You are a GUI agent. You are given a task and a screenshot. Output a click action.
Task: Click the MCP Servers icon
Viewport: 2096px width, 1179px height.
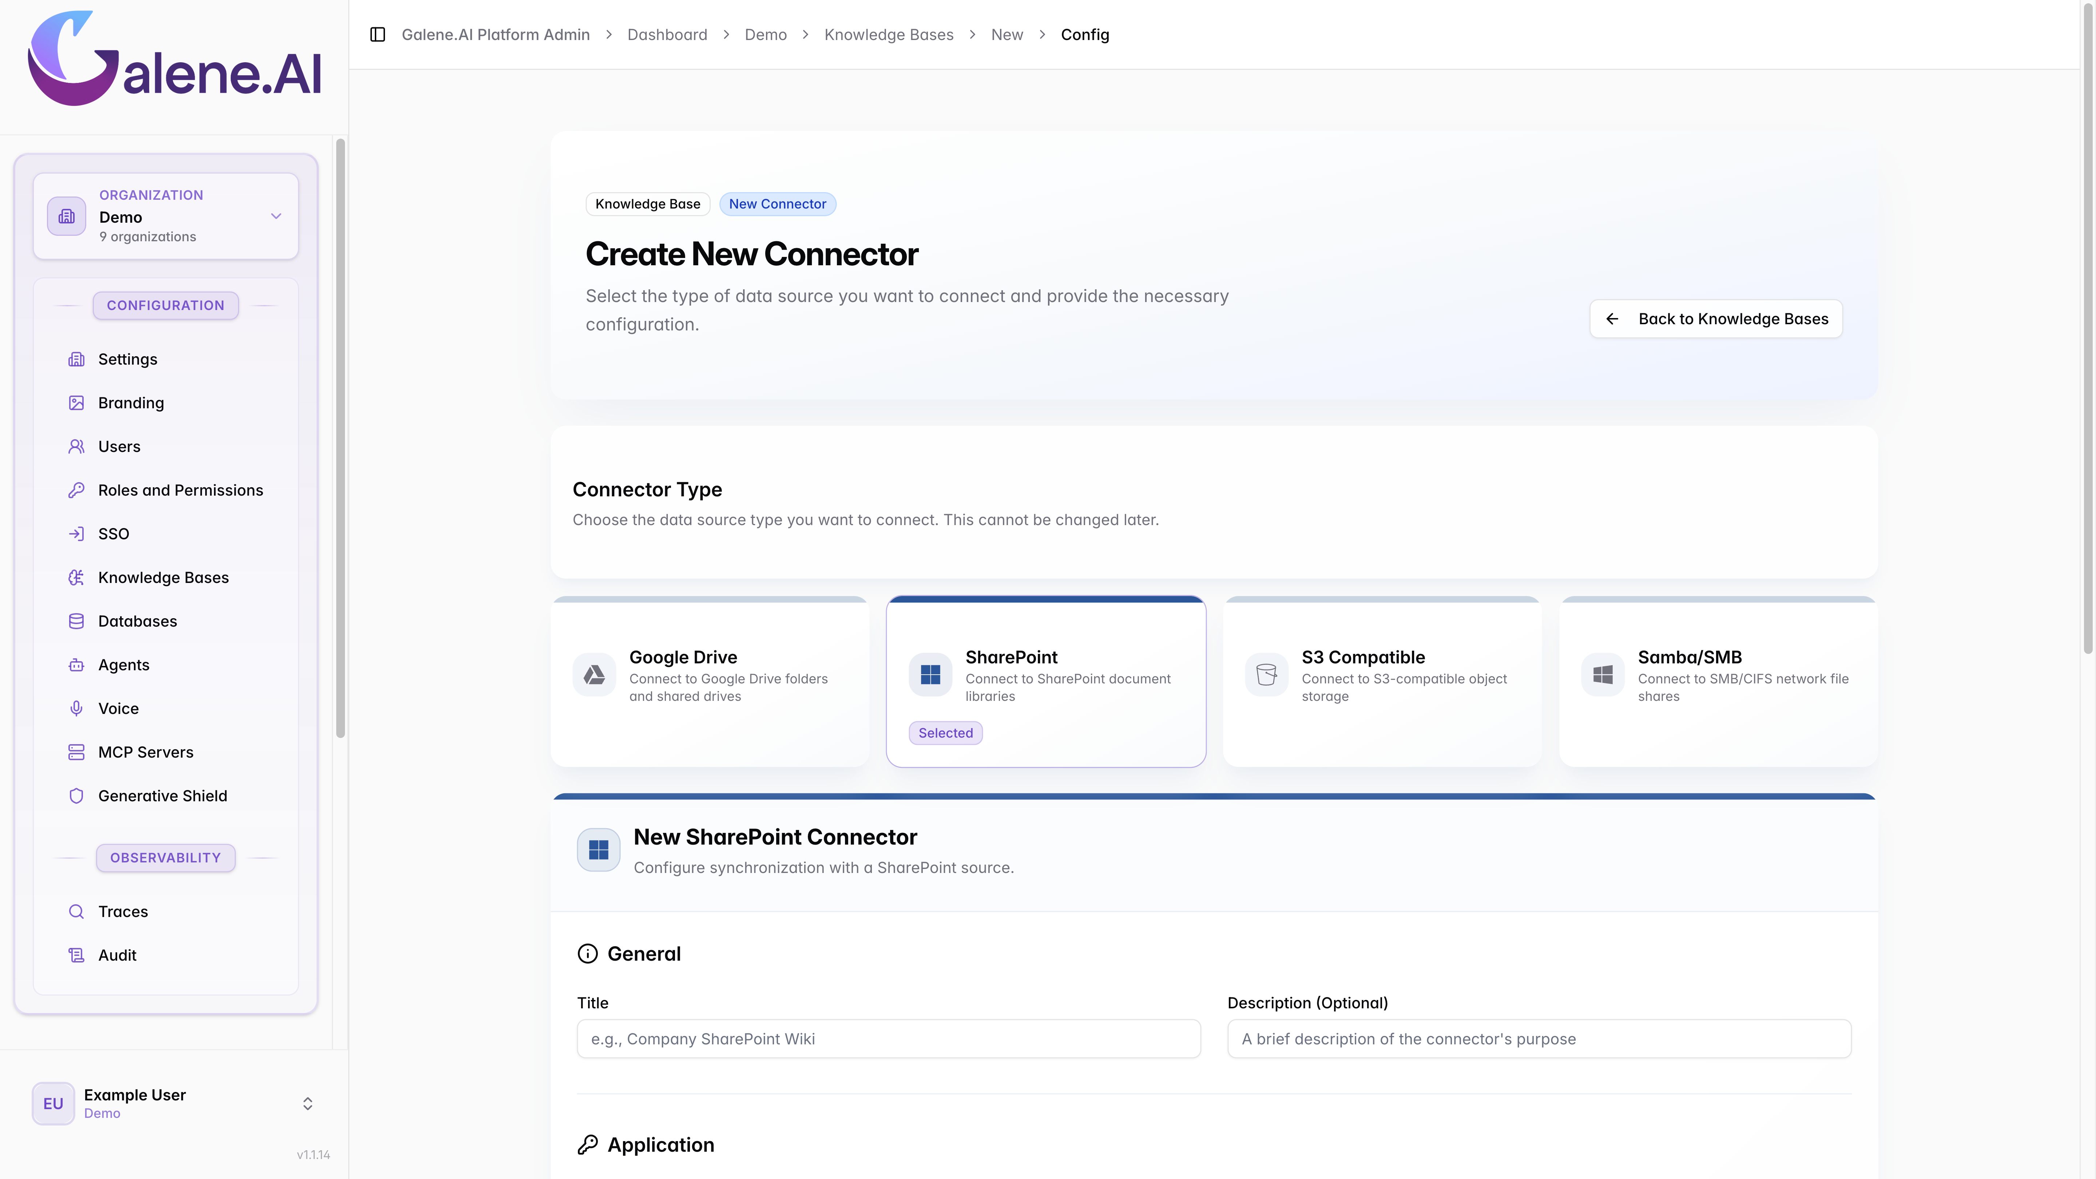click(76, 752)
